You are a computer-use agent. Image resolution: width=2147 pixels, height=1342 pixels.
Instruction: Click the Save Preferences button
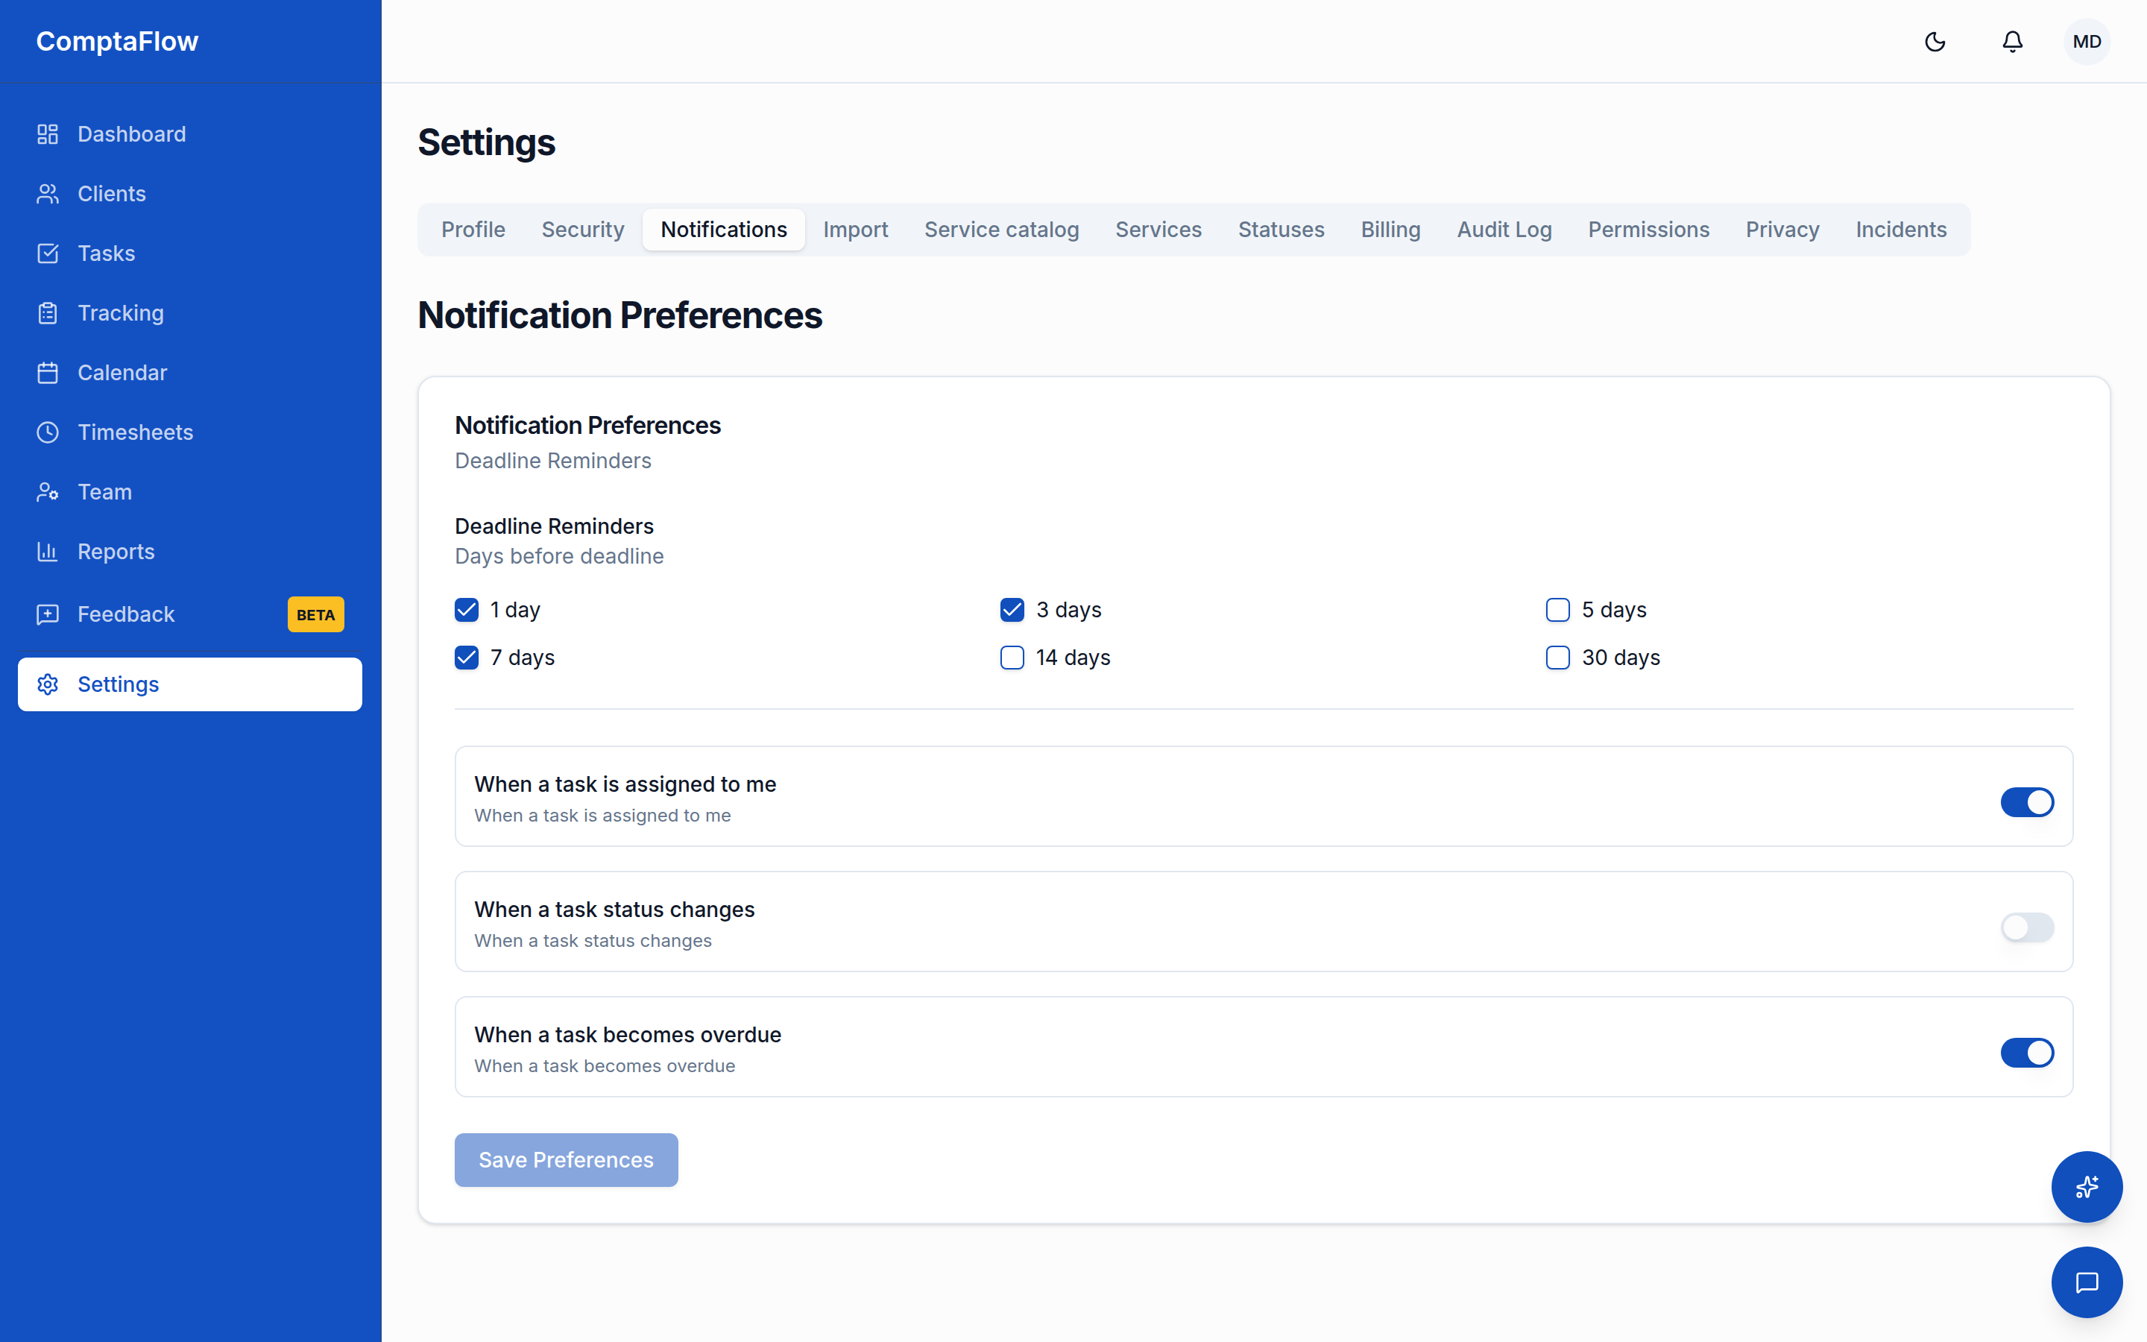[x=566, y=1159]
